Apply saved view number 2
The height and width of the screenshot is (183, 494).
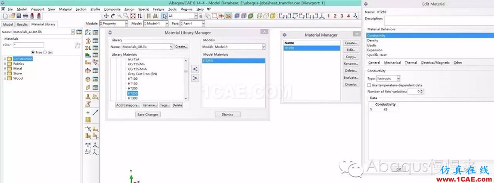335,16
